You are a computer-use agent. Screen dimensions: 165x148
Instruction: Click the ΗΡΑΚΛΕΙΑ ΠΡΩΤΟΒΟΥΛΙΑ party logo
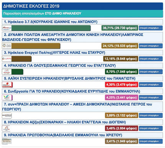[7, 141]
